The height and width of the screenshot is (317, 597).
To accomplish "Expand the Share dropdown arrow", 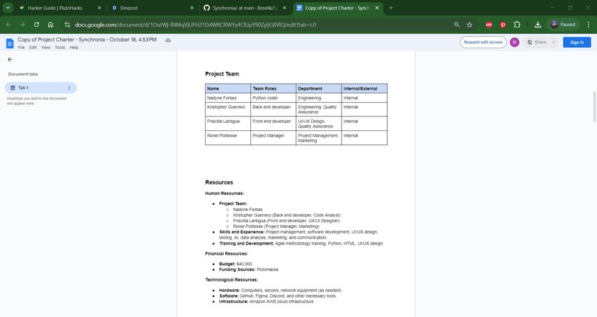I will coord(554,42).
